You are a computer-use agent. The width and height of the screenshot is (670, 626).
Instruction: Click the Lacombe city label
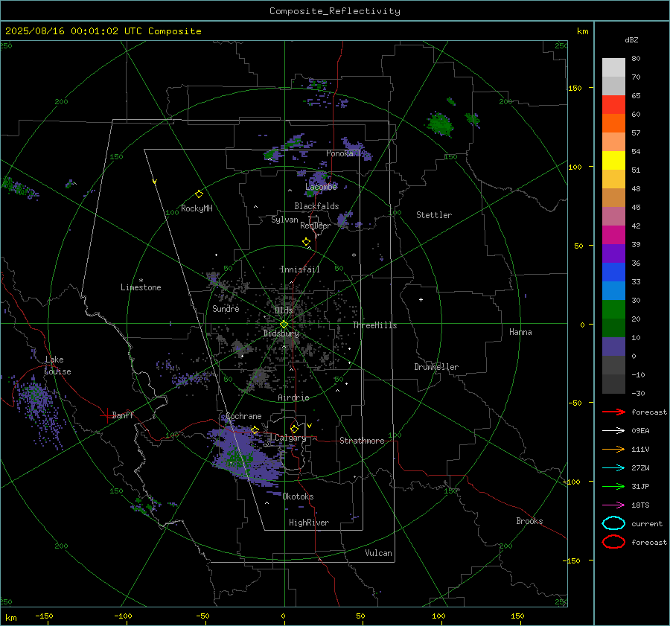tap(321, 187)
